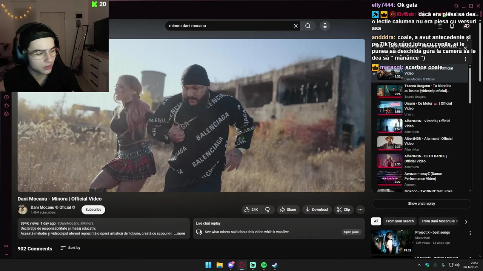
Task: Open Opera sidebar extensions icon
Action: click(x=6, y=105)
